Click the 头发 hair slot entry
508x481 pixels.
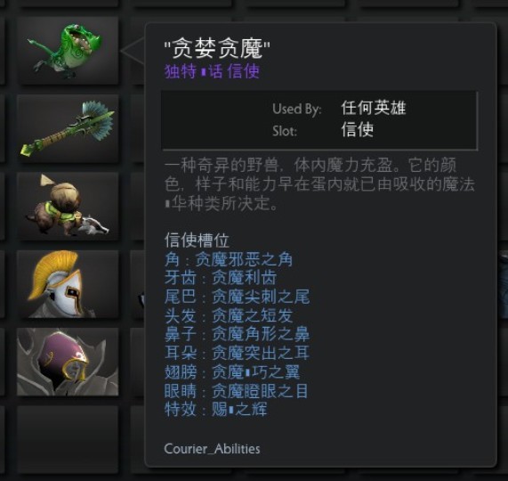(229, 315)
